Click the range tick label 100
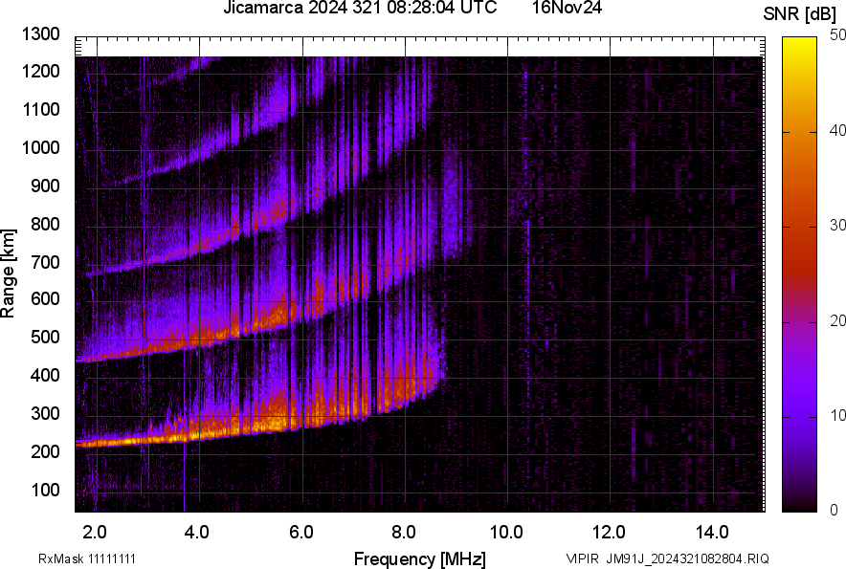Viewport: 846px width, 569px height. (x=45, y=490)
